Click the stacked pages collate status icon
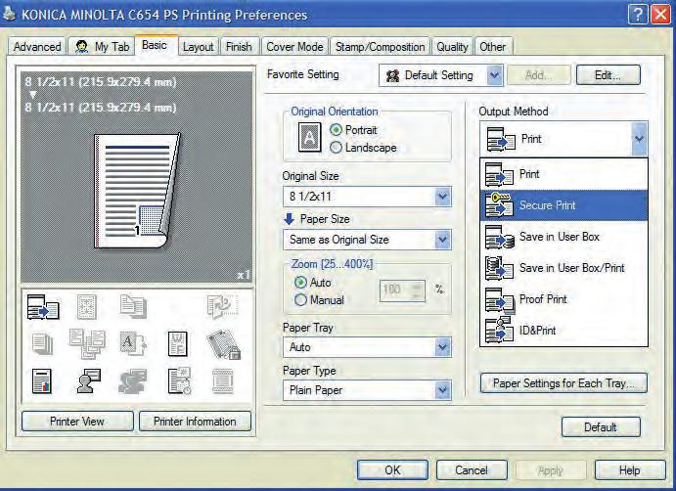 point(42,344)
